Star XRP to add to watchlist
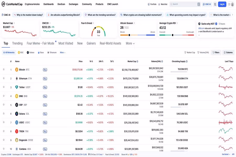This screenshot has height=157, width=236. [x=4, y=105]
